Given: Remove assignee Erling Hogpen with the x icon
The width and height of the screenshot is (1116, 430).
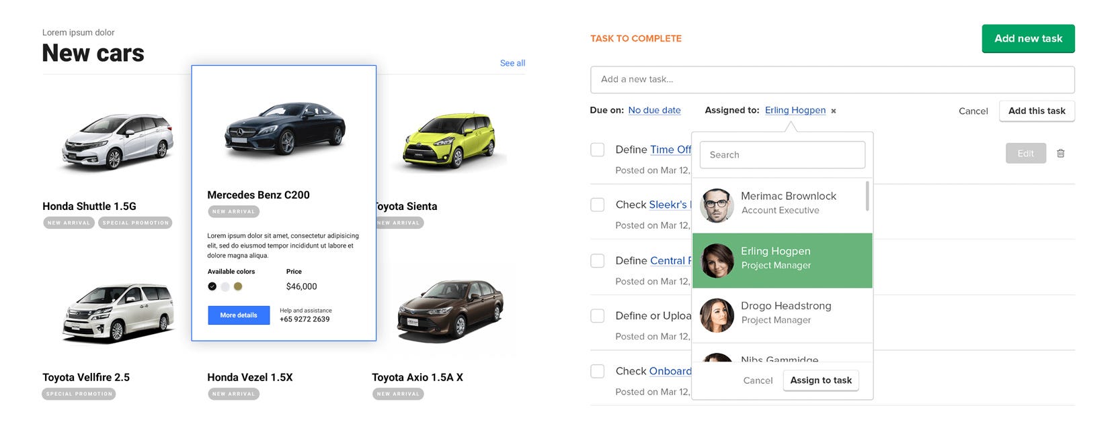Looking at the screenshot, I should coord(834,111).
